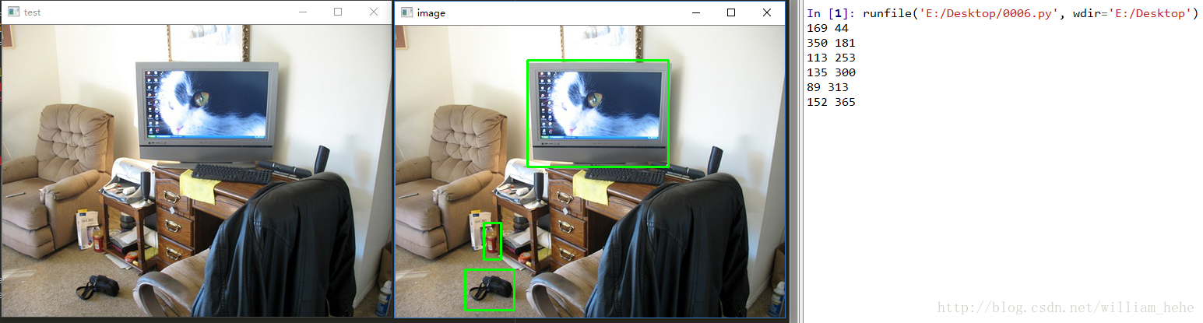Click the 'test' window app icon
The width and height of the screenshot is (1203, 323).
pos(14,12)
